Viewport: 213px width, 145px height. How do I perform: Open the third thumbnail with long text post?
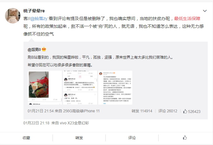tap(115, 88)
